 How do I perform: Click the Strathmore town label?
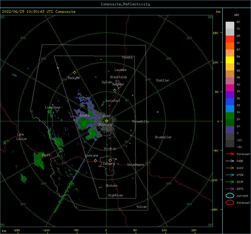coord(136,165)
